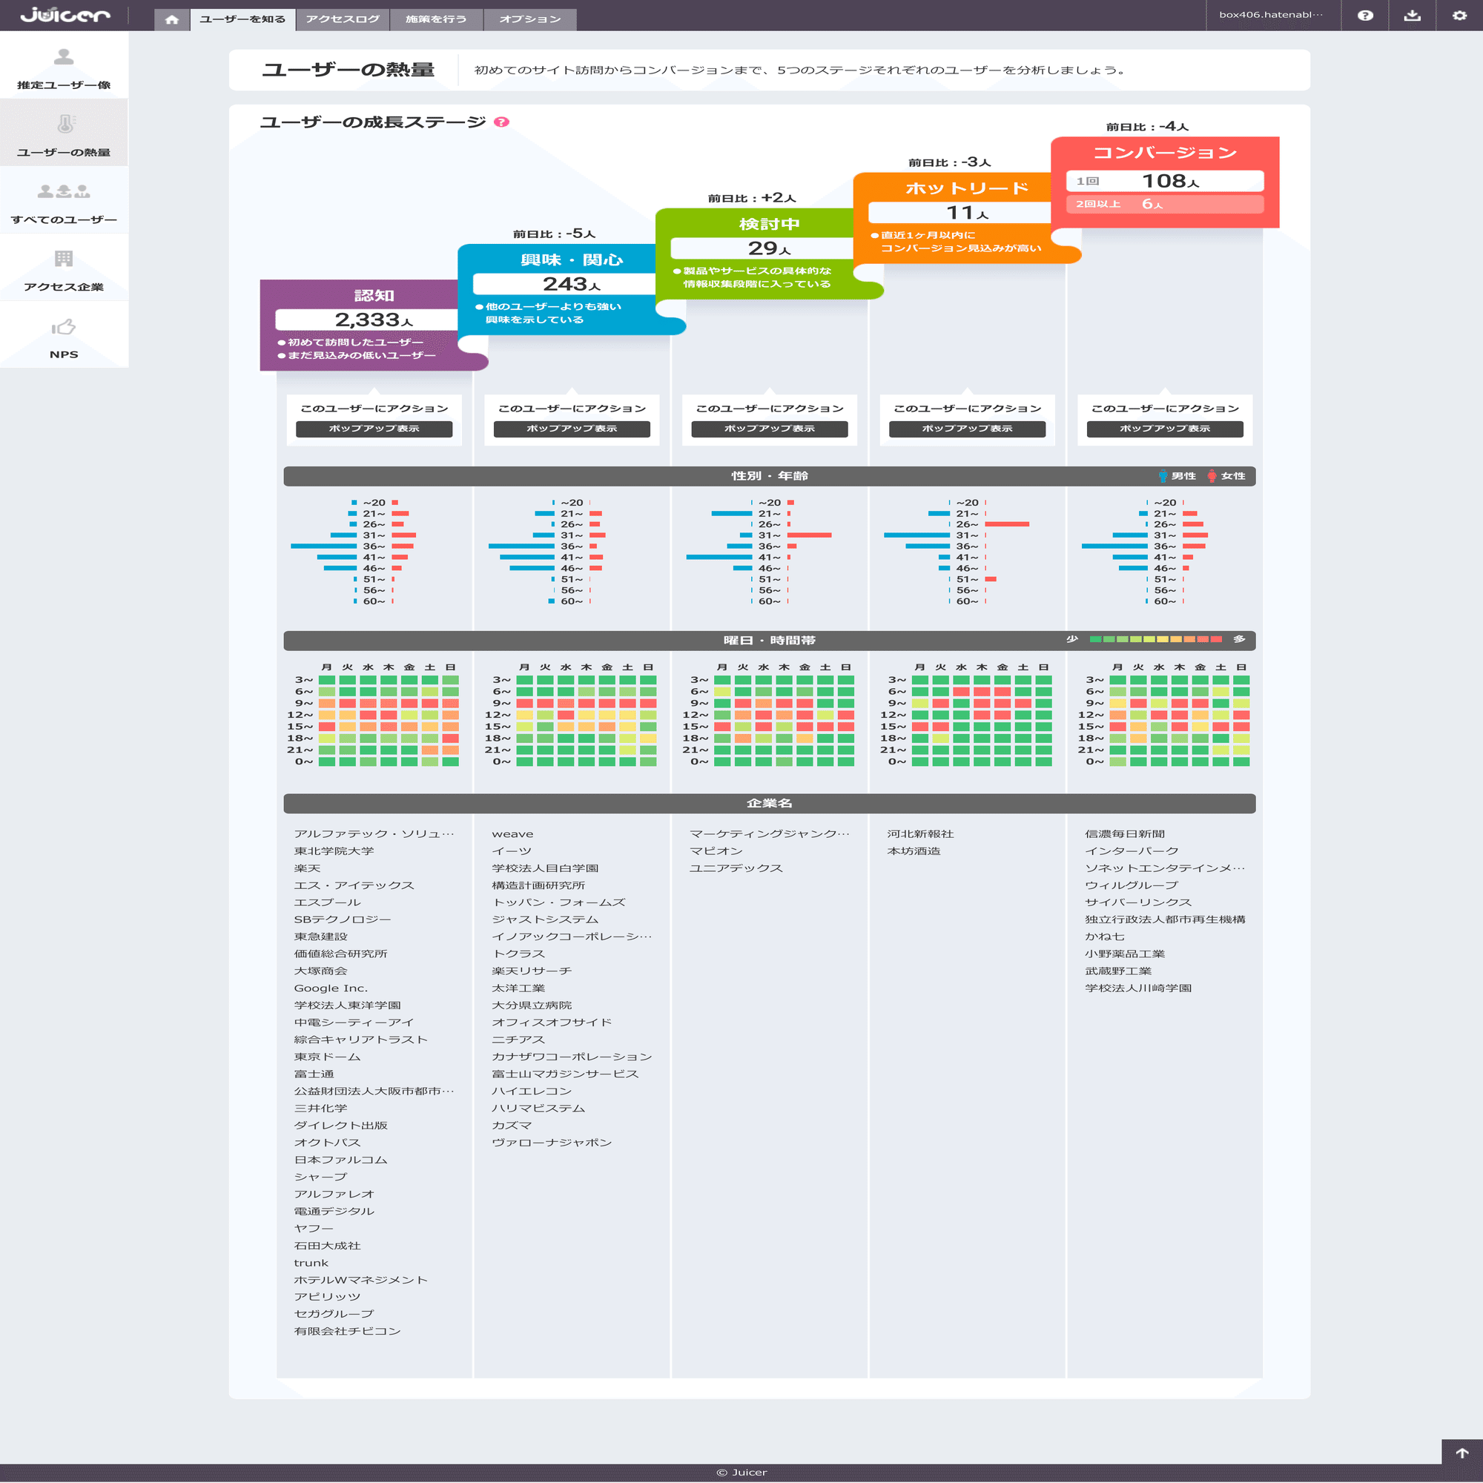Click box406.hatenabl… site selector
The height and width of the screenshot is (1483, 1483).
coord(1270,15)
